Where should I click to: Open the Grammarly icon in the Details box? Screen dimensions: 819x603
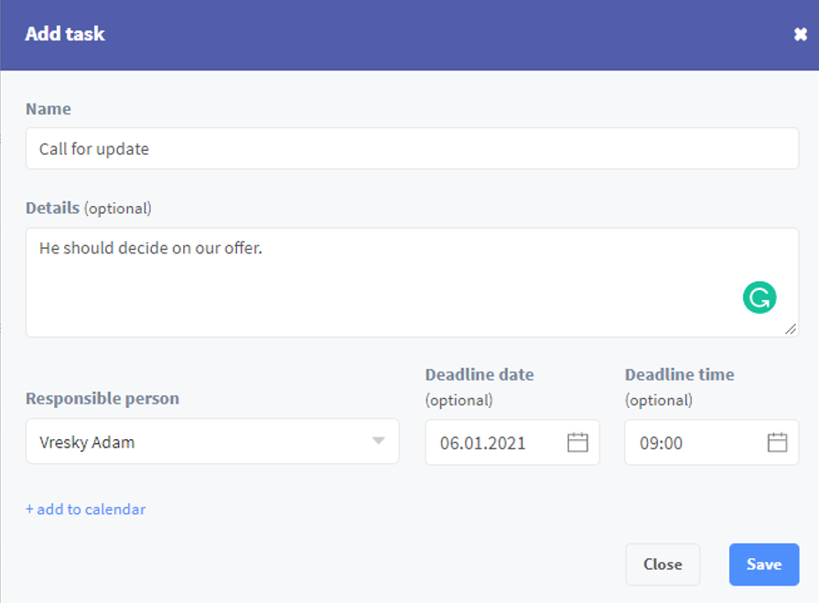(x=759, y=297)
